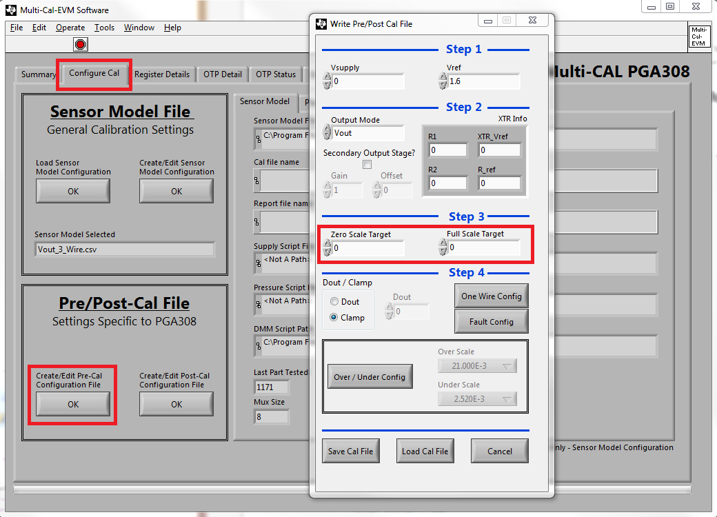This screenshot has height=517, width=717.
Task: Click the path icon next to Cal file name
Action: click(x=257, y=181)
